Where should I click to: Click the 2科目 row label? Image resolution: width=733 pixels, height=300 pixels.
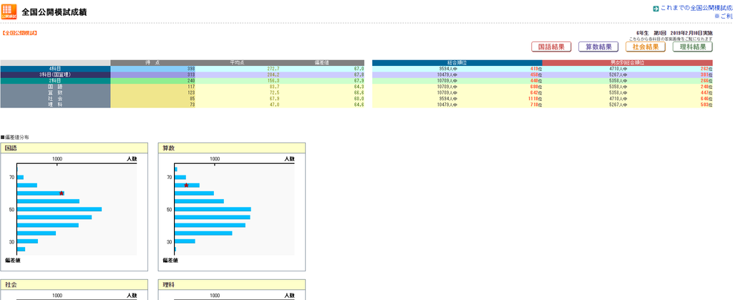click(x=55, y=80)
